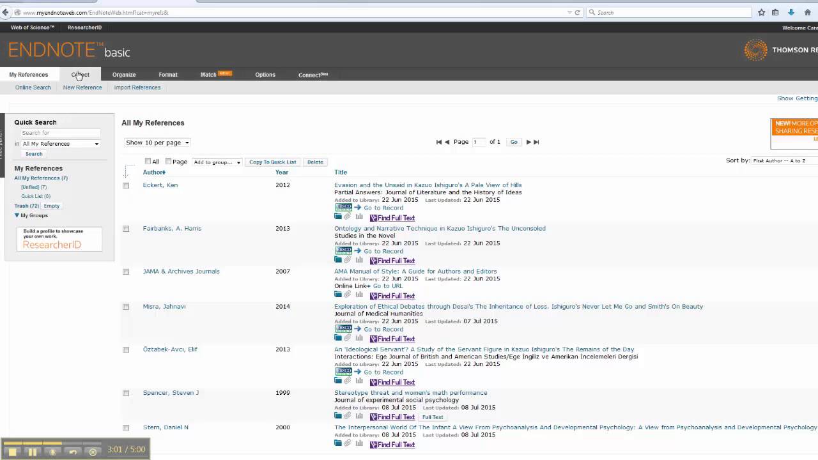818x460 pixels.
Task: Click EBSCO icon in Eckert row
Action: (343, 208)
